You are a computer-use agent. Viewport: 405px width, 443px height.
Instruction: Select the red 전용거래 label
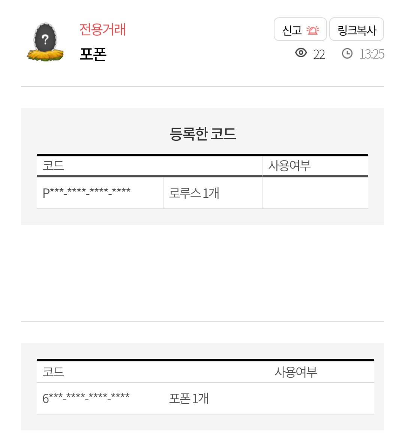tap(102, 29)
